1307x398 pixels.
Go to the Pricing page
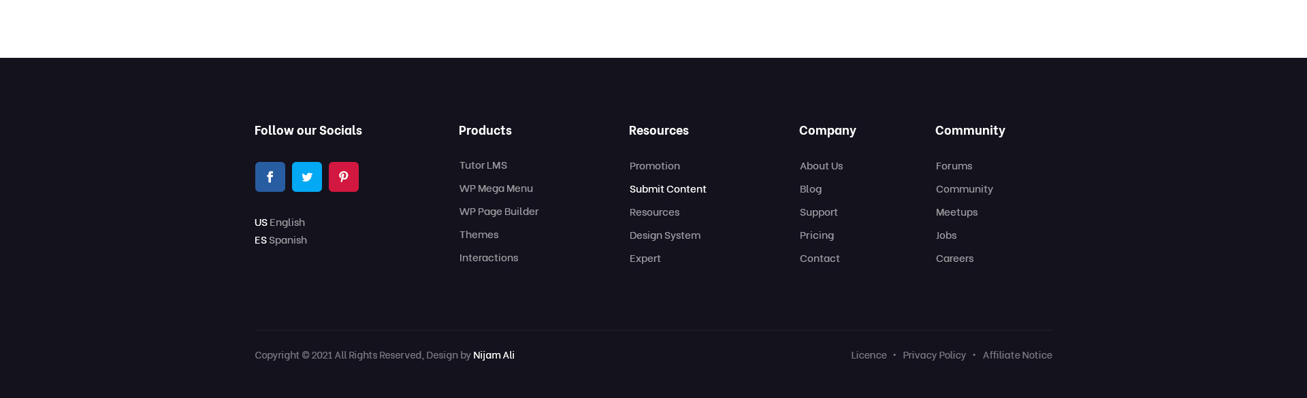pyautogui.click(x=817, y=235)
